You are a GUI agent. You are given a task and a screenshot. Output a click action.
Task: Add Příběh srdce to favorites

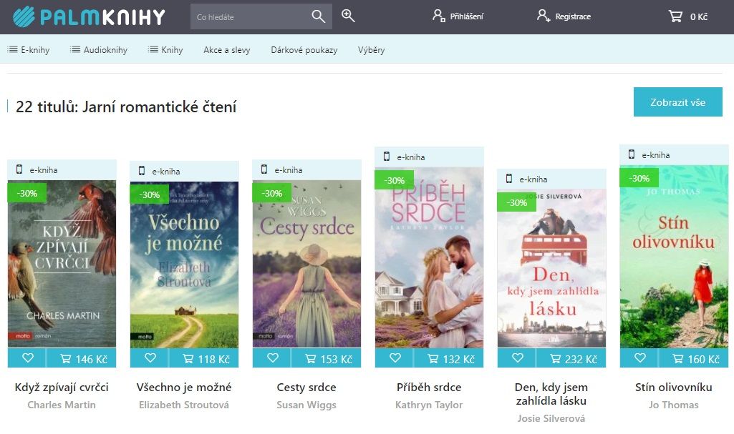tap(395, 358)
